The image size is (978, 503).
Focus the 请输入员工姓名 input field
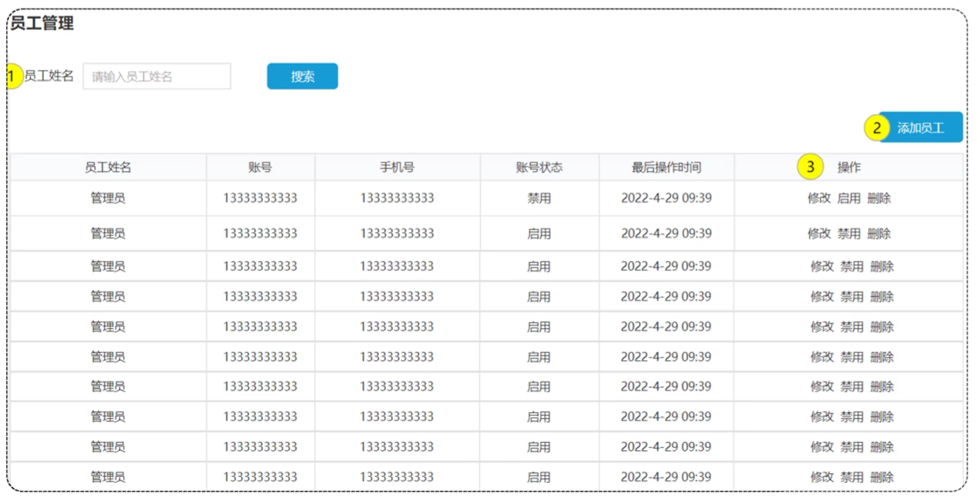coord(157,76)
